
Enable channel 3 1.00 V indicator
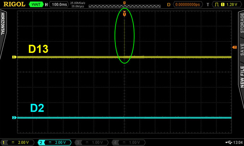pyautogui.click(x=92, y=142)
